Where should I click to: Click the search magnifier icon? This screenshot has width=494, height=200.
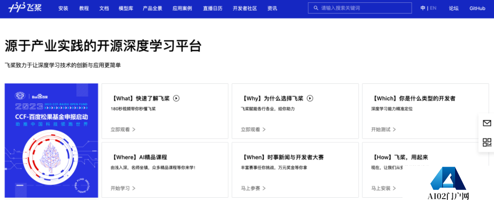316,8
